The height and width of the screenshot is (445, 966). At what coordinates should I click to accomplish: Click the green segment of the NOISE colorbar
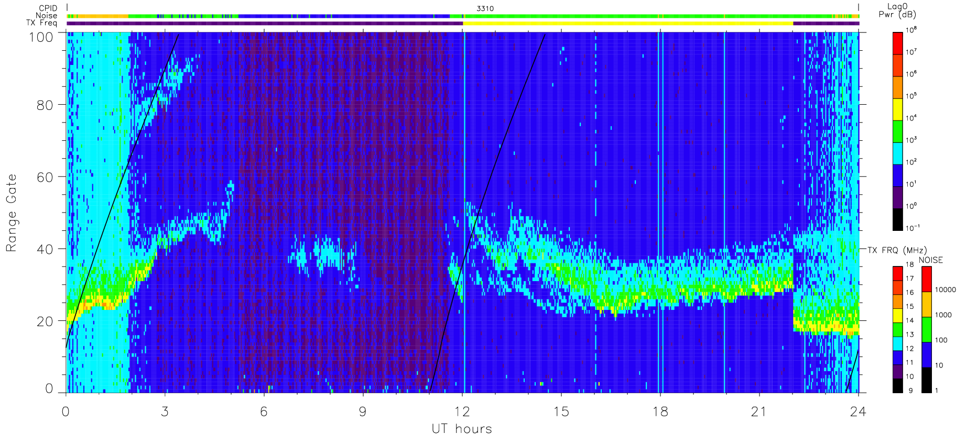click(927, 329)
